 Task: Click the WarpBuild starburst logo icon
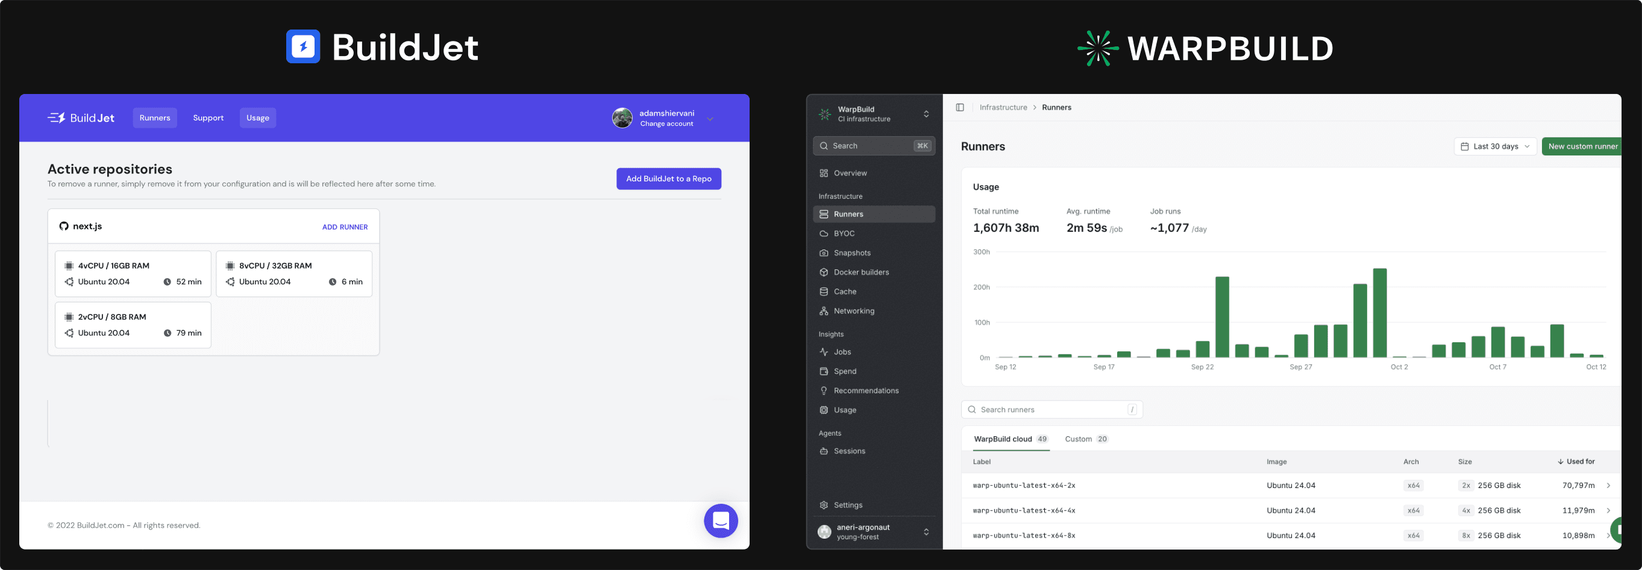1098,48
